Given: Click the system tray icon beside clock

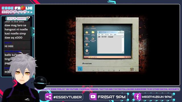Looking at the screenshot, I should pos(125,57).
